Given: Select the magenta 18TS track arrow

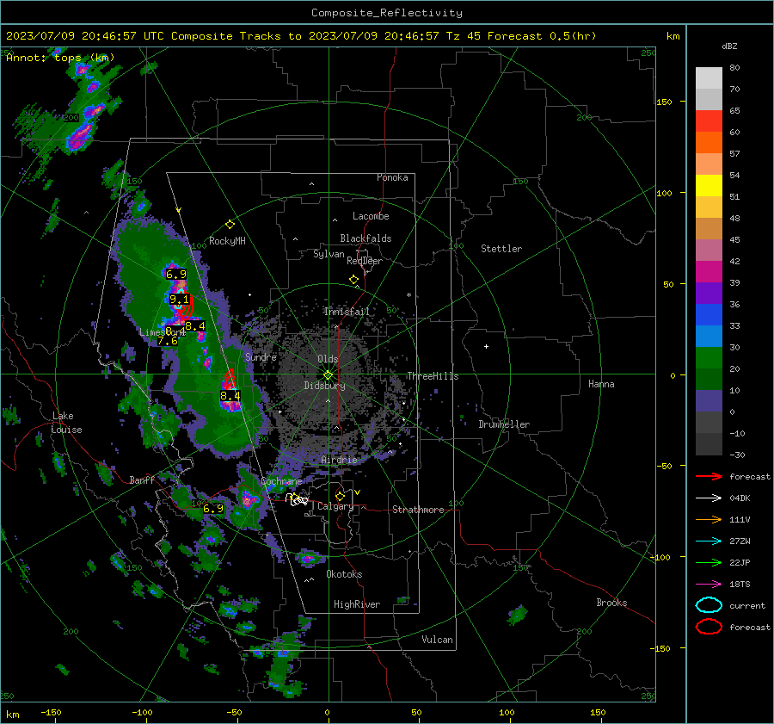Looking at the screenshot, I should point(709,585).
